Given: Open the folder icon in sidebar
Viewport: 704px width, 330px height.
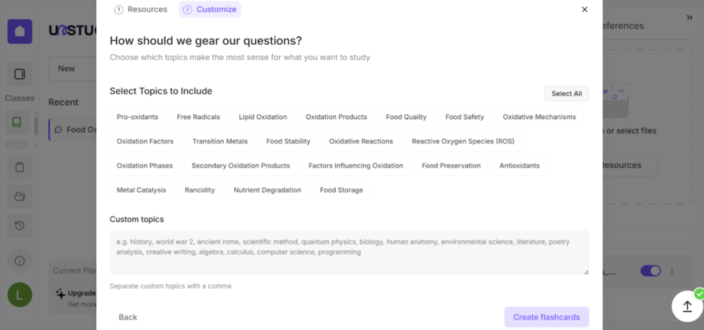Looking at the screenshot, I should [x=20, y=197].
